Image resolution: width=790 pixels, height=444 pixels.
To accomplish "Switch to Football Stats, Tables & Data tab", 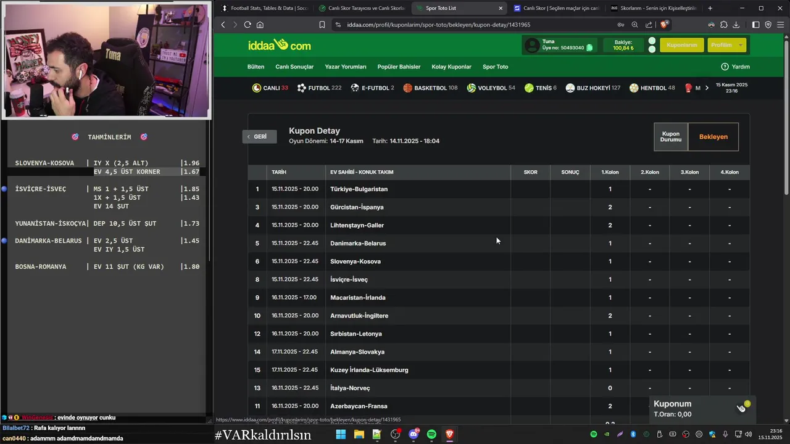I will point(264,8).
